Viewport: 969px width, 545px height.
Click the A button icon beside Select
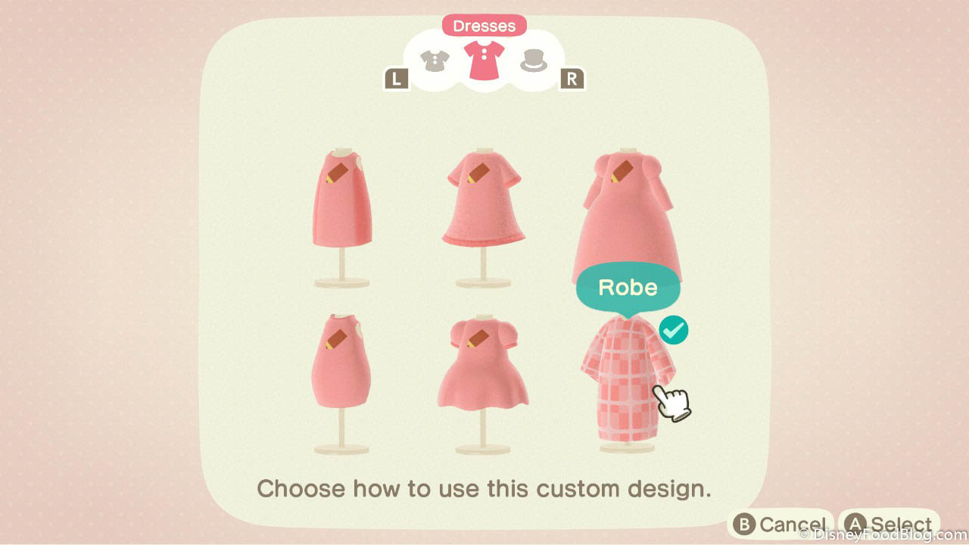point(855,525)
